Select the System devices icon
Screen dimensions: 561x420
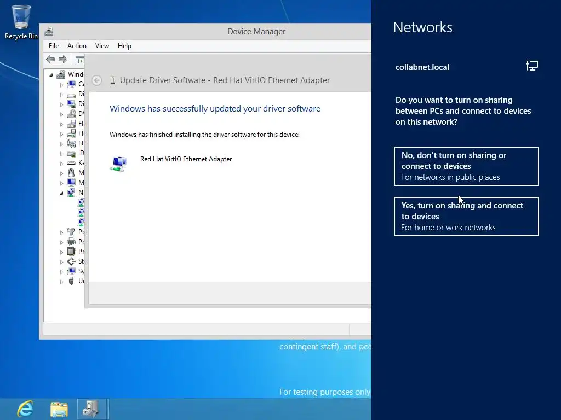pos(71,271)
